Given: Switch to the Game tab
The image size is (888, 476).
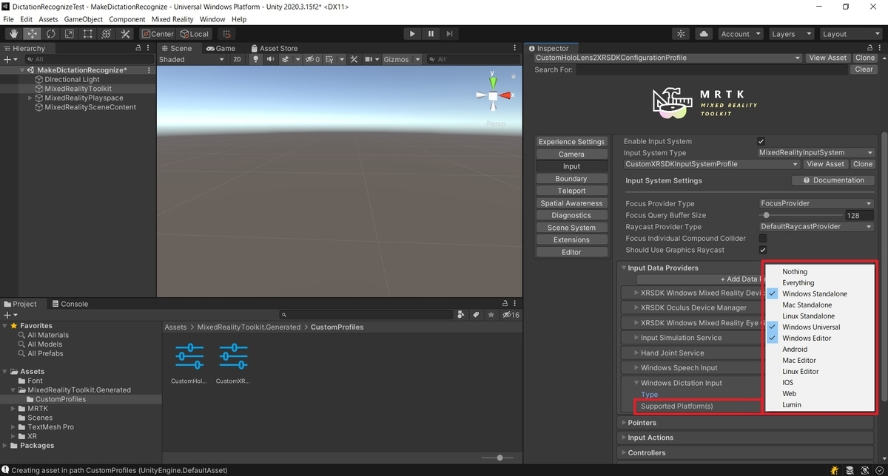Looking at the screenshot, I should tap(221, 48).
